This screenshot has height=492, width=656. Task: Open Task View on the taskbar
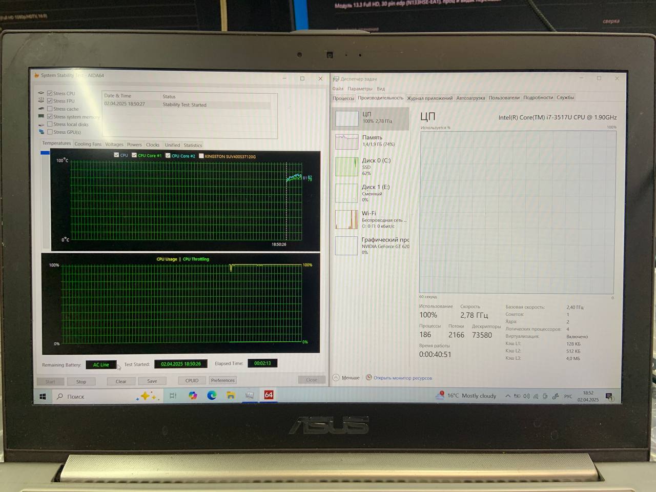pos(173,395)
